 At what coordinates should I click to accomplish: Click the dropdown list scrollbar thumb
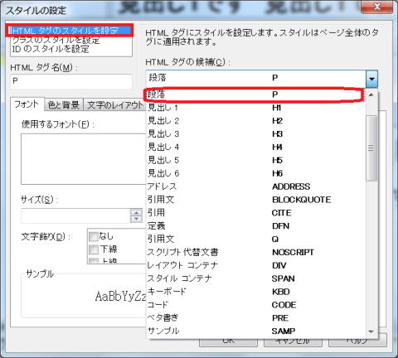tap(371, 148)
